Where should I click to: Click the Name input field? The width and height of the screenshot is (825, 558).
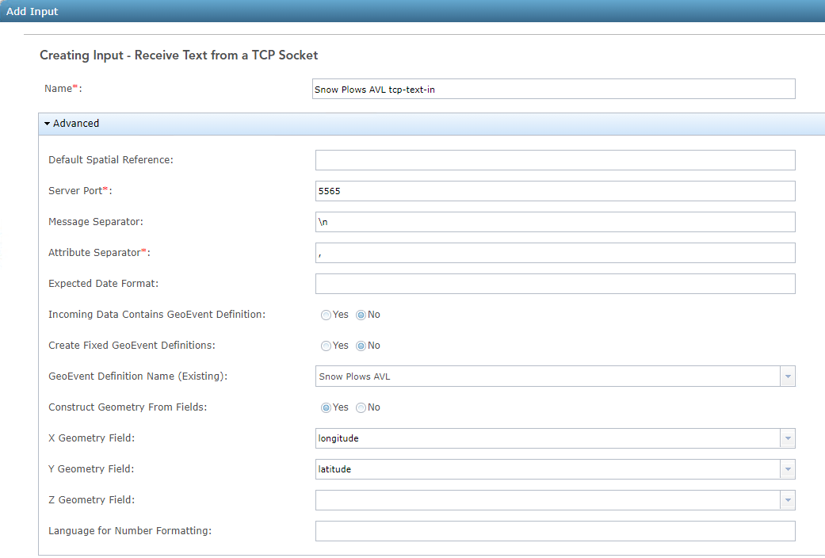(x=553, y=89)
